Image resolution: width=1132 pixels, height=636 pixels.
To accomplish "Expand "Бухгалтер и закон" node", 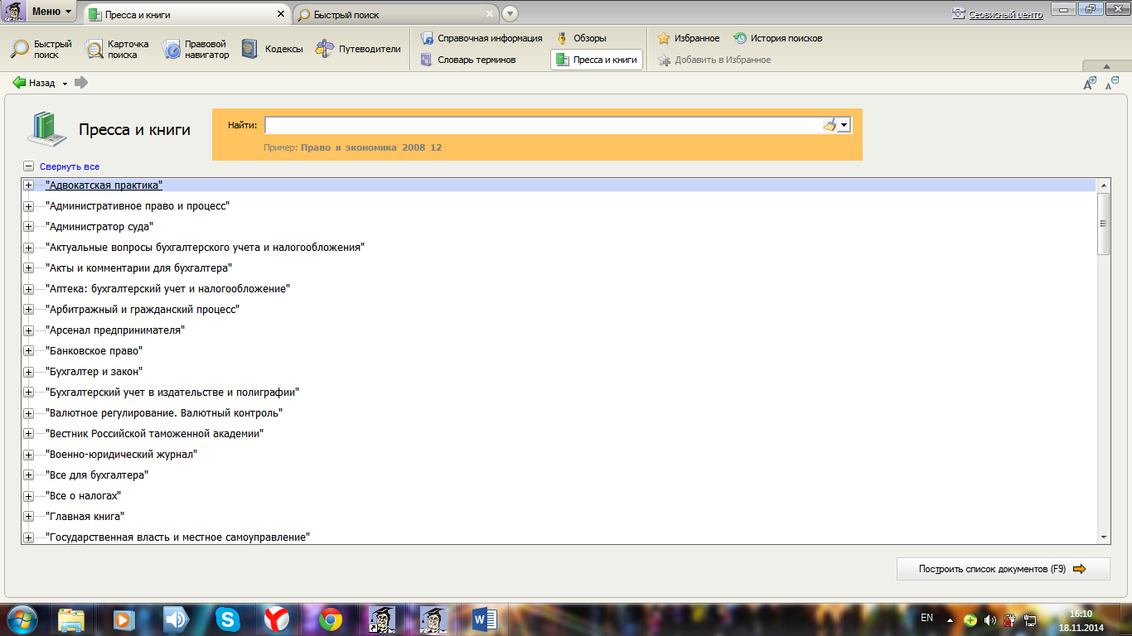I will click(x=29, y=372).
